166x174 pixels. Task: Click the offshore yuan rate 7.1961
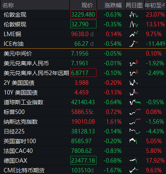[80, 63]
